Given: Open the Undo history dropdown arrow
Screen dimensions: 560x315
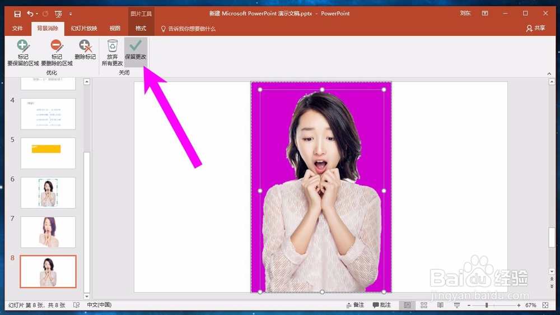Looking at the screenshot, I should pos(37,14).
